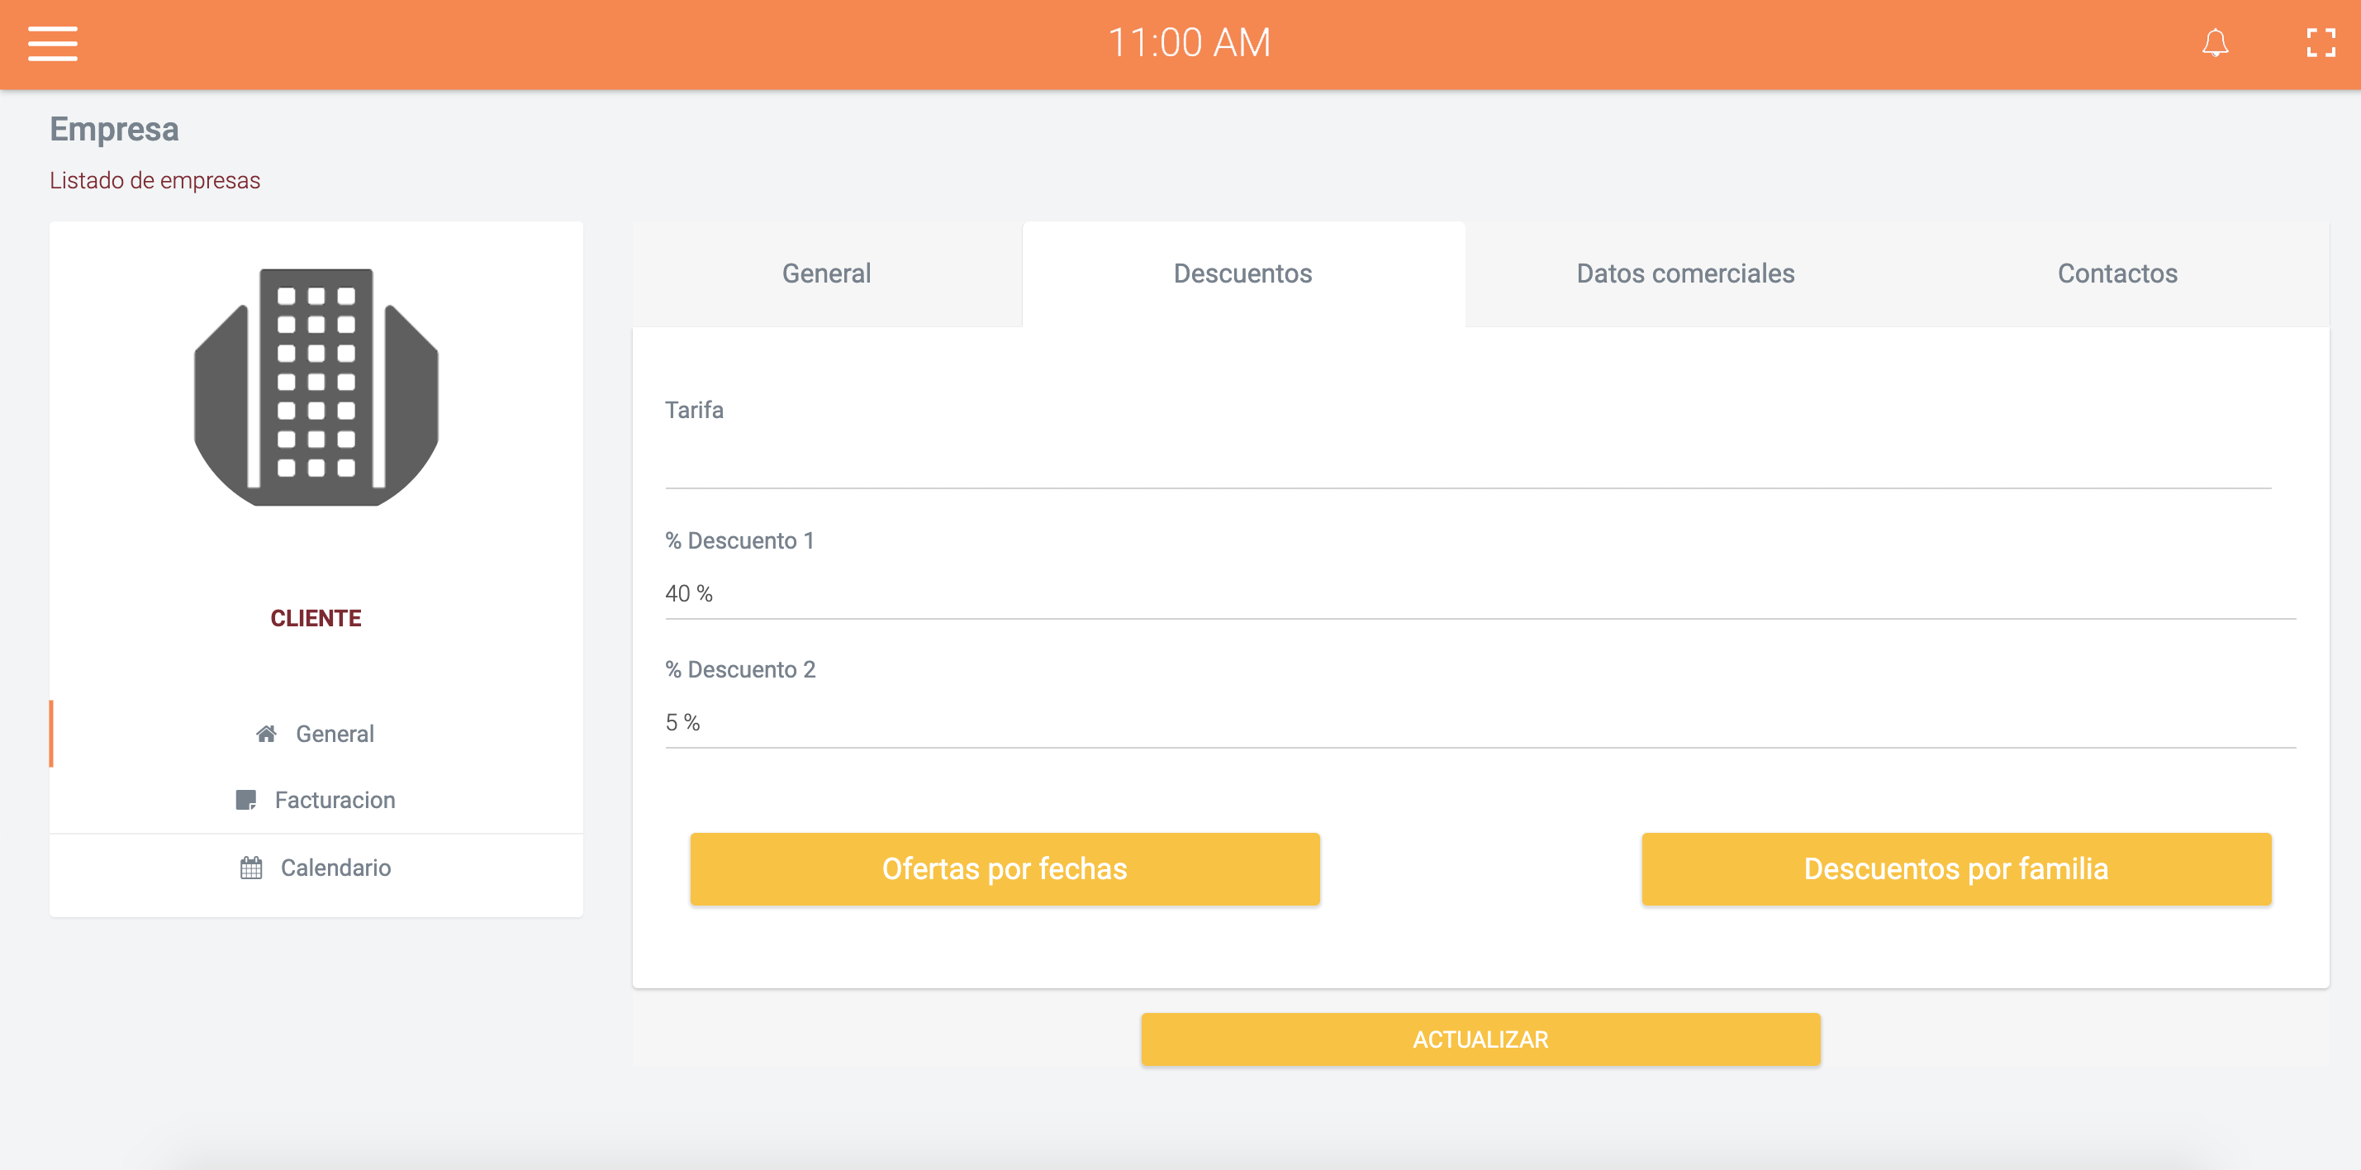Click the company building avatar
The height and width of the screenshot is (1170, 2361).
(x=316, y=387)
